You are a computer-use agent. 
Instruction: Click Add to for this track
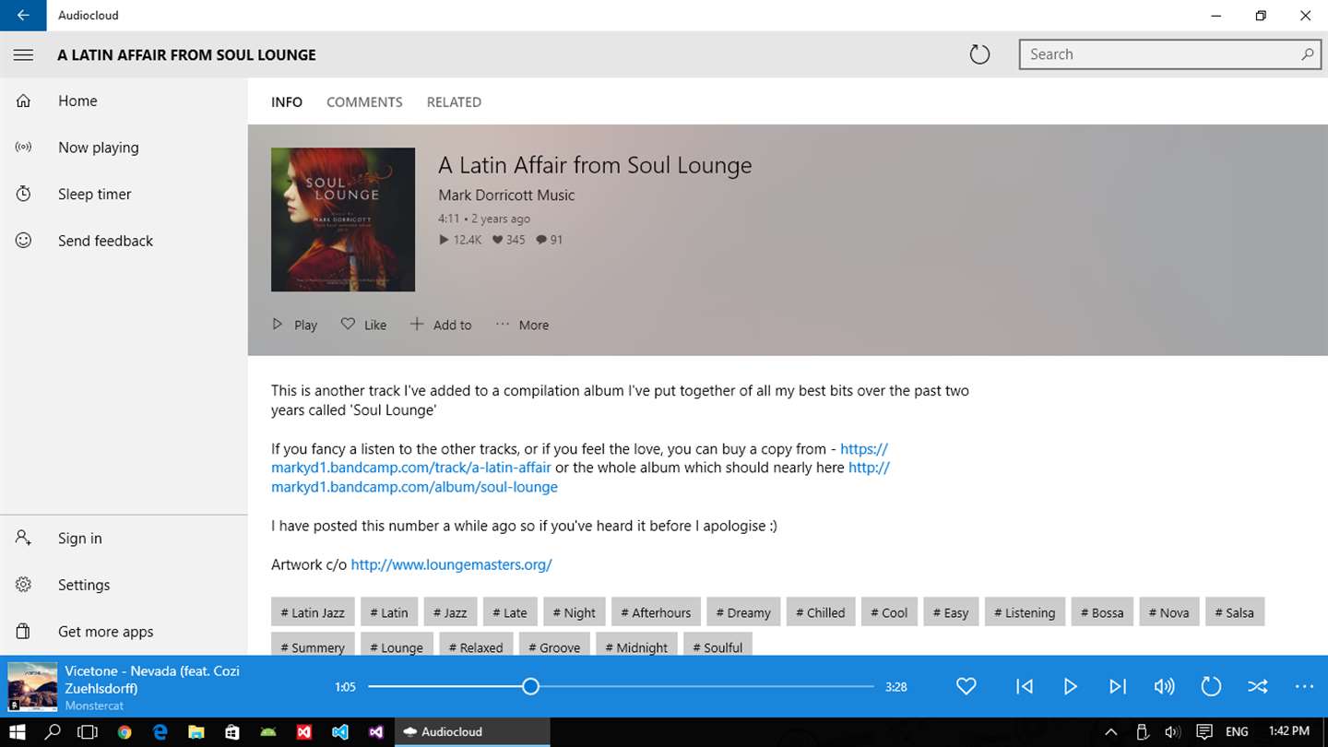pyautogui.click(x=441, y=325)
